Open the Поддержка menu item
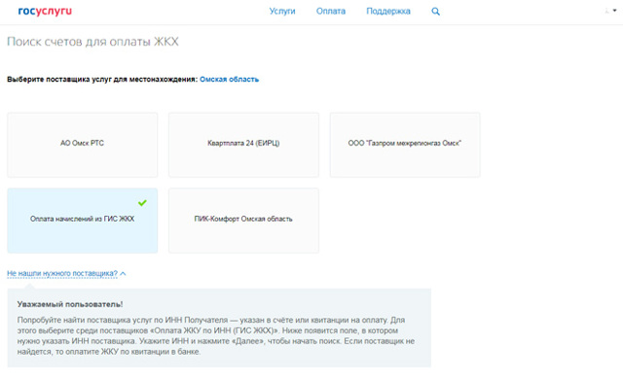This screenshot has height=377, width=623. pyautogui.click(x=388, y=11)
